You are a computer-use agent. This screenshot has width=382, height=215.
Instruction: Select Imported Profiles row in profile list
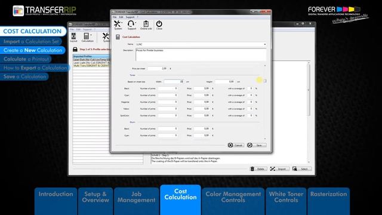[91, 57]
